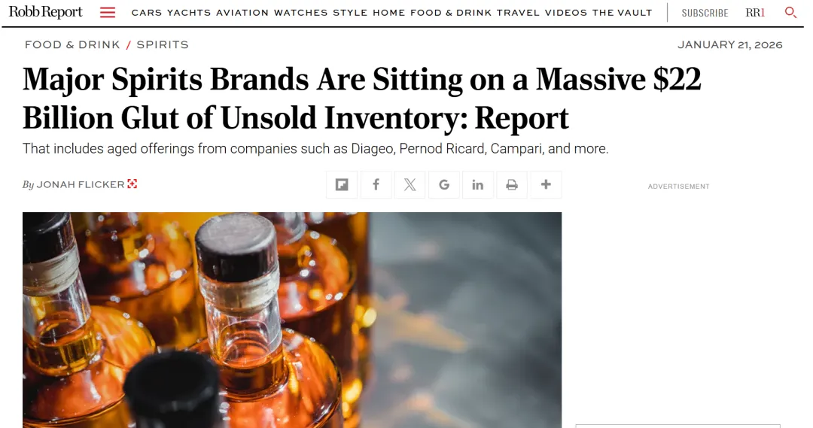This screenshot has width=813, height=428.
Task: Add Robb Report on Google
Action: [444, 185]
